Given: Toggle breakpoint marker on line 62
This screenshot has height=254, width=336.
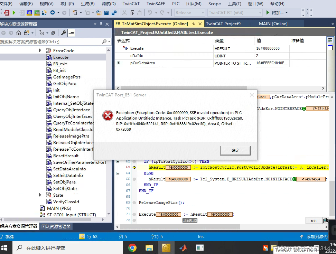Looking at the screenshot, I should coord(134,161).
